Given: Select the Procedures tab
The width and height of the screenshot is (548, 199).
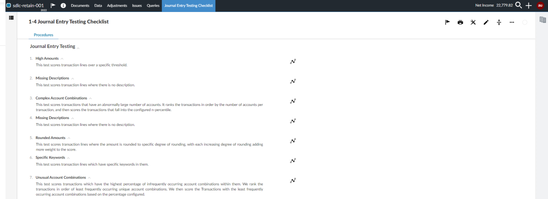Looking at the screenshot, I should pos(43,35).
